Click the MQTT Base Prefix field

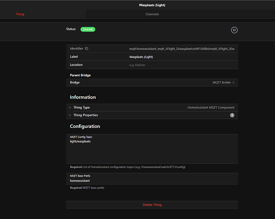point(152,180)
